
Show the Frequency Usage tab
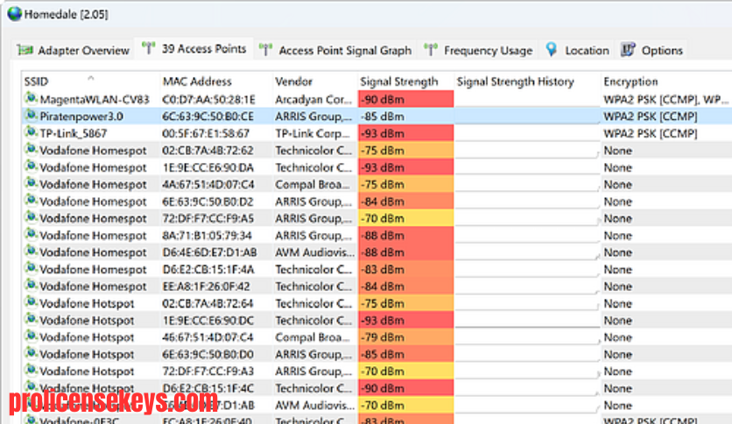[478, 50]
